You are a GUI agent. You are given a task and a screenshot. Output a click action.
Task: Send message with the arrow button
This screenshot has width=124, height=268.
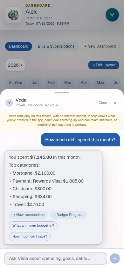(x=115, y=258)
